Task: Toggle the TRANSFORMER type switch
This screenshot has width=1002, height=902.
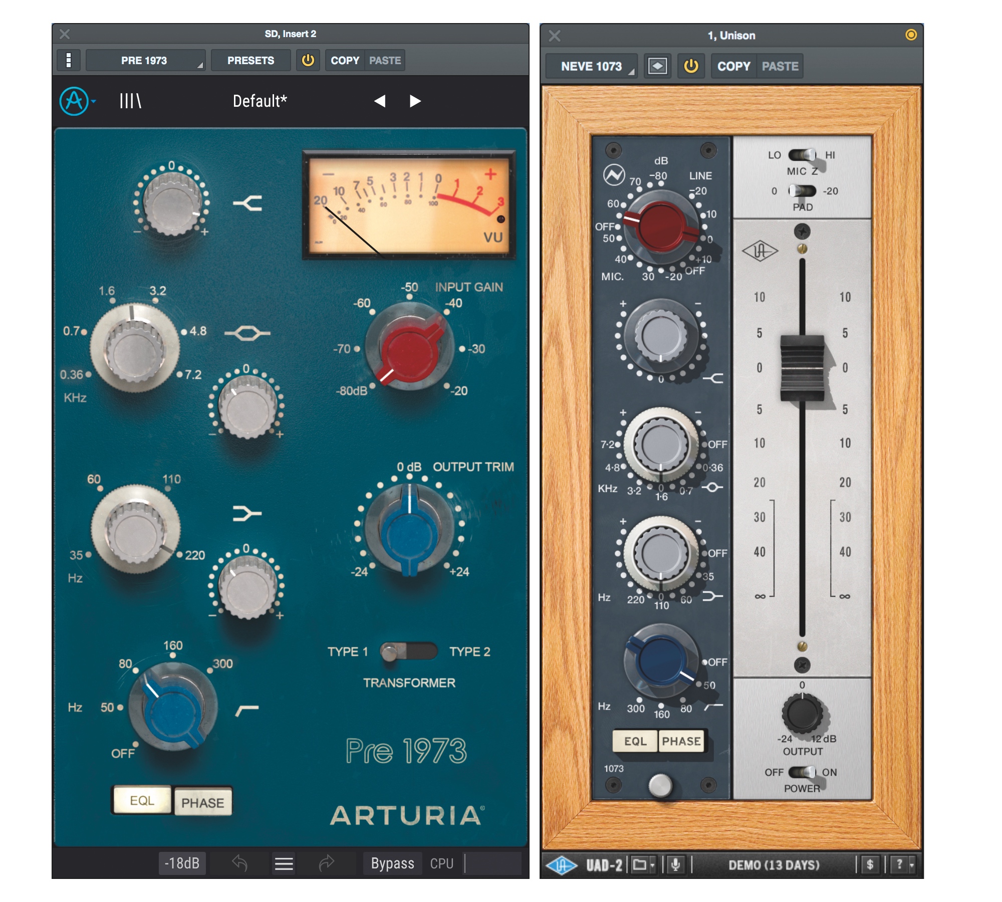Action: pos(408,651)
